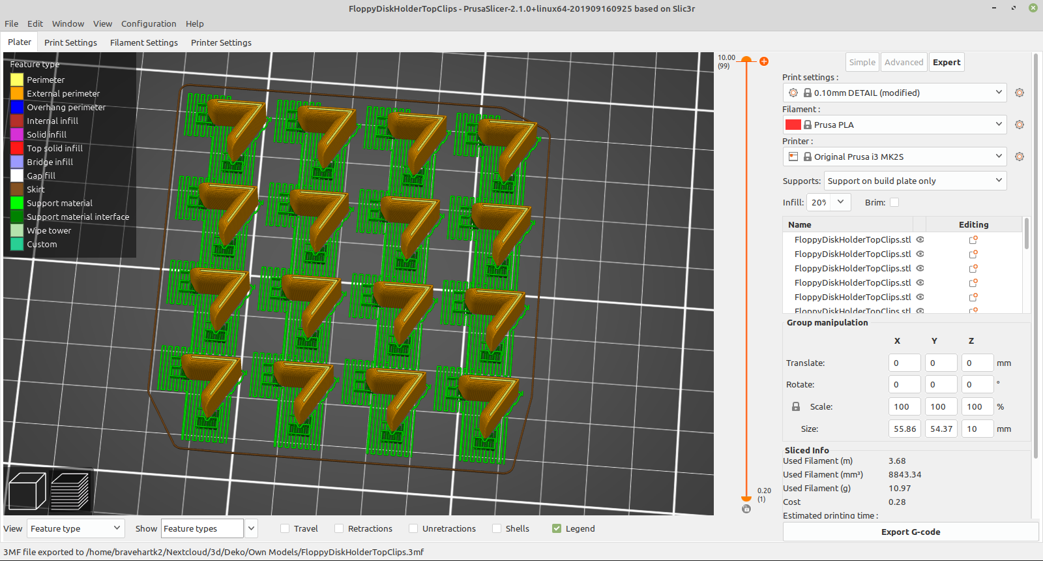Select Advanced mode

click(x=903, y=62)
